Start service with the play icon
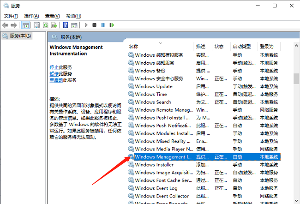 point(86,25)
